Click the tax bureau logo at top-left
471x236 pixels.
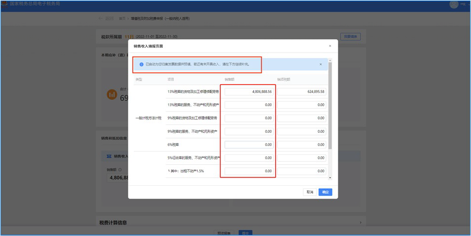tap(4, 4)
